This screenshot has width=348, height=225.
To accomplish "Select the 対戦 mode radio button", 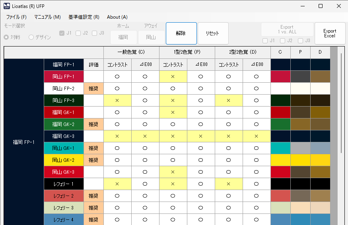I will (x=6, y=37).
